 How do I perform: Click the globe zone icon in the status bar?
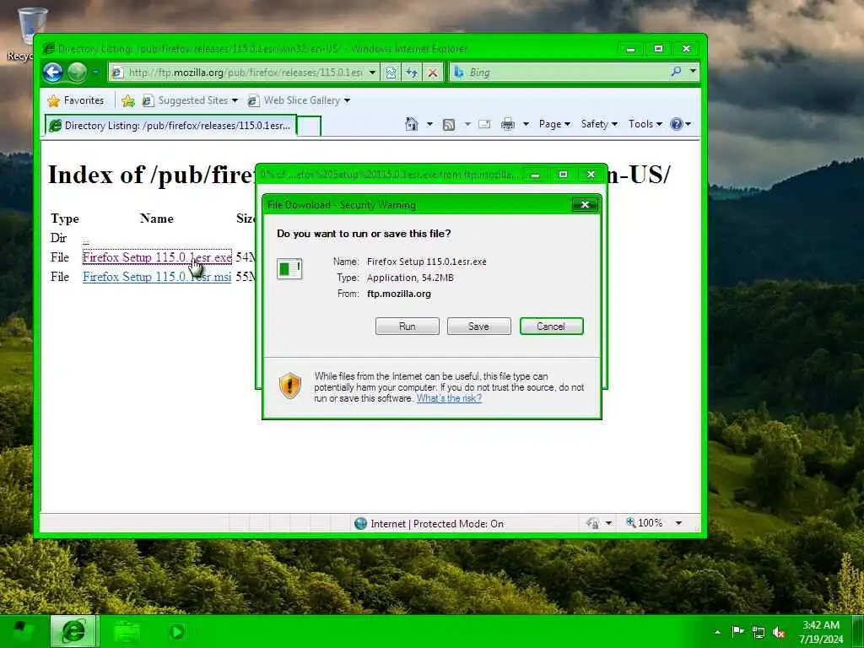(360, 523)
